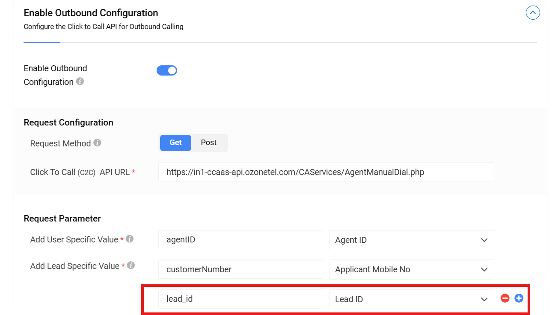
Task: Click the Enable Outbound Configuration section title
Action: 91,13
